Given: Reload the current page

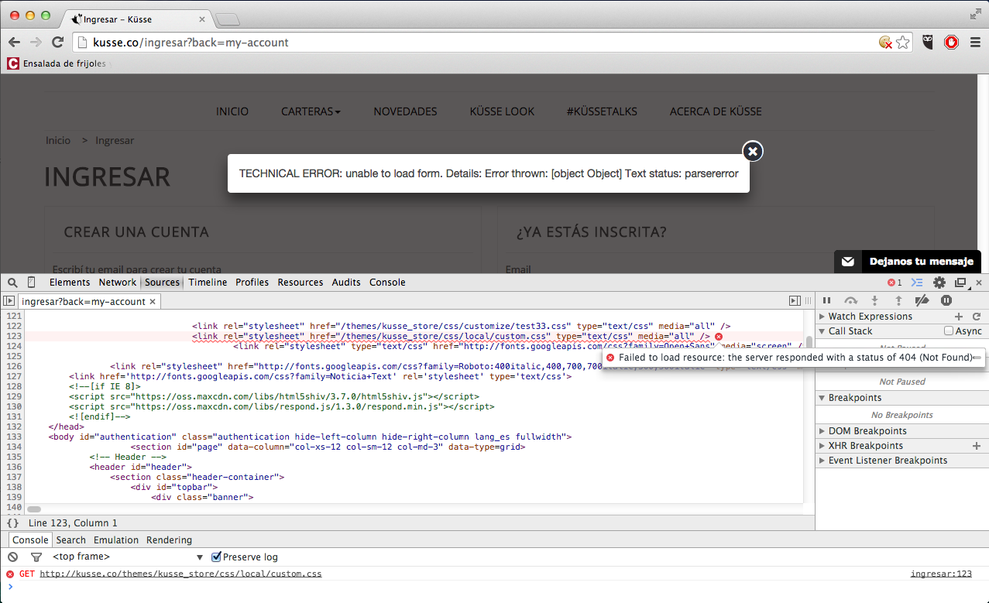Looking at the screenshot, I should click(x=57, y=43).
